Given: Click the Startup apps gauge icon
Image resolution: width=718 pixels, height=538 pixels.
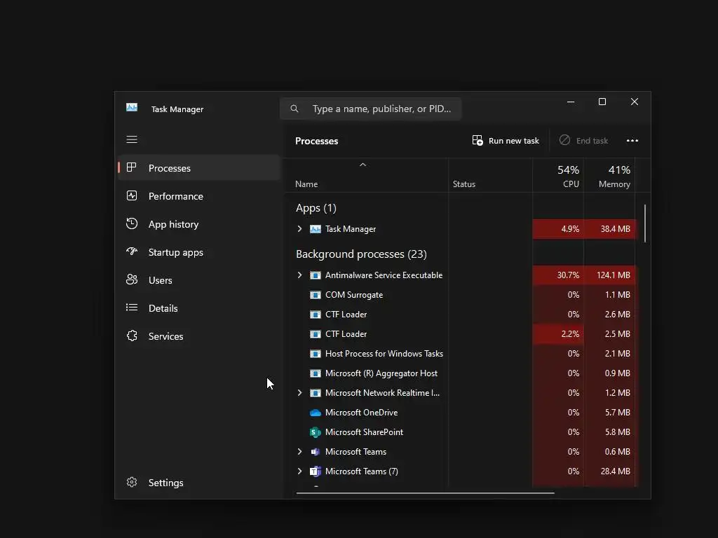Looking at the screenshot, I should pyautogui.click(x=132, y=251).
